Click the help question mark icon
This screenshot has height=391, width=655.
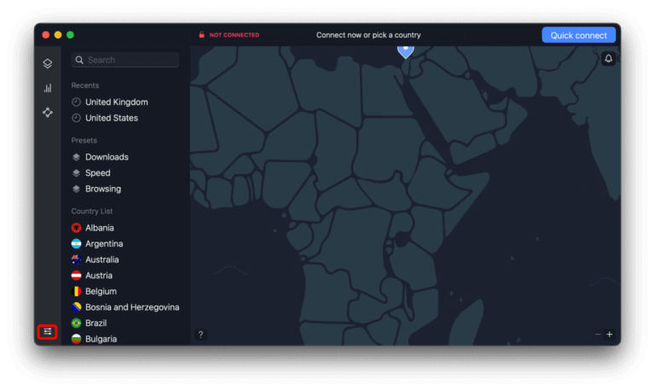click(x=200, y=335)
